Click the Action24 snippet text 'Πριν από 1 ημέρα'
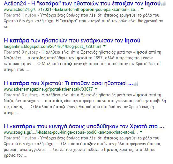Screen dimensions: 173x164 20,15
